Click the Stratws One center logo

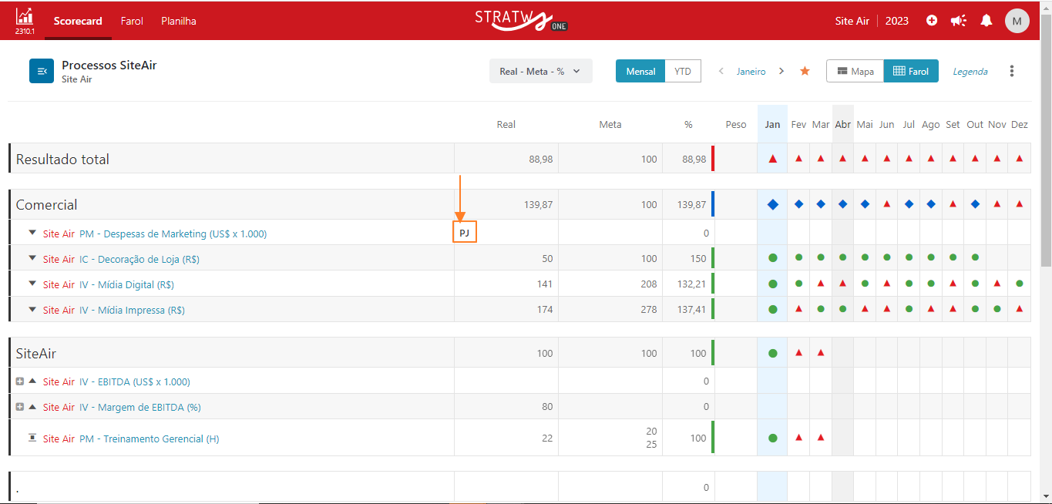tap(522, 20)
